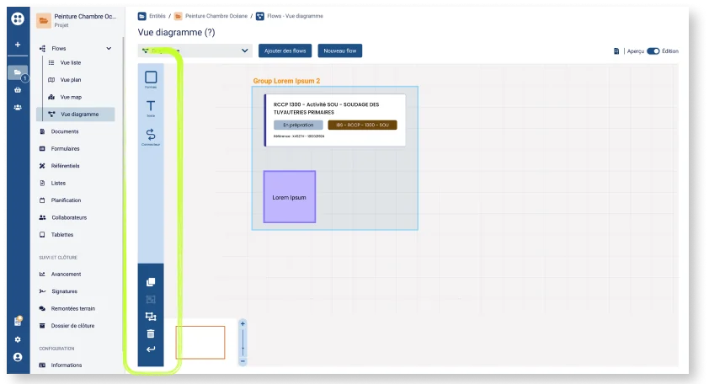Screen dimensions: 709x384
Task: Open Documents in sidebar
Action: (65, 131)
